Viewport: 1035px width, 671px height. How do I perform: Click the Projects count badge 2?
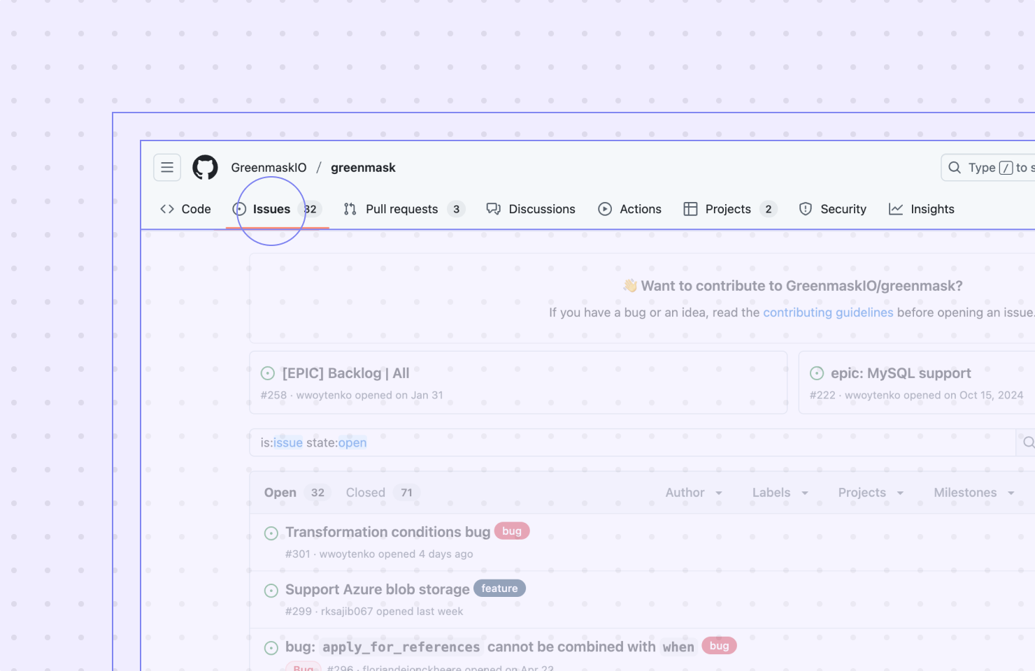pyautogui.click(x=769, y=209)
